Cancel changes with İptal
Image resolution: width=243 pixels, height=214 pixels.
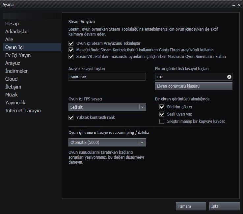225,206
